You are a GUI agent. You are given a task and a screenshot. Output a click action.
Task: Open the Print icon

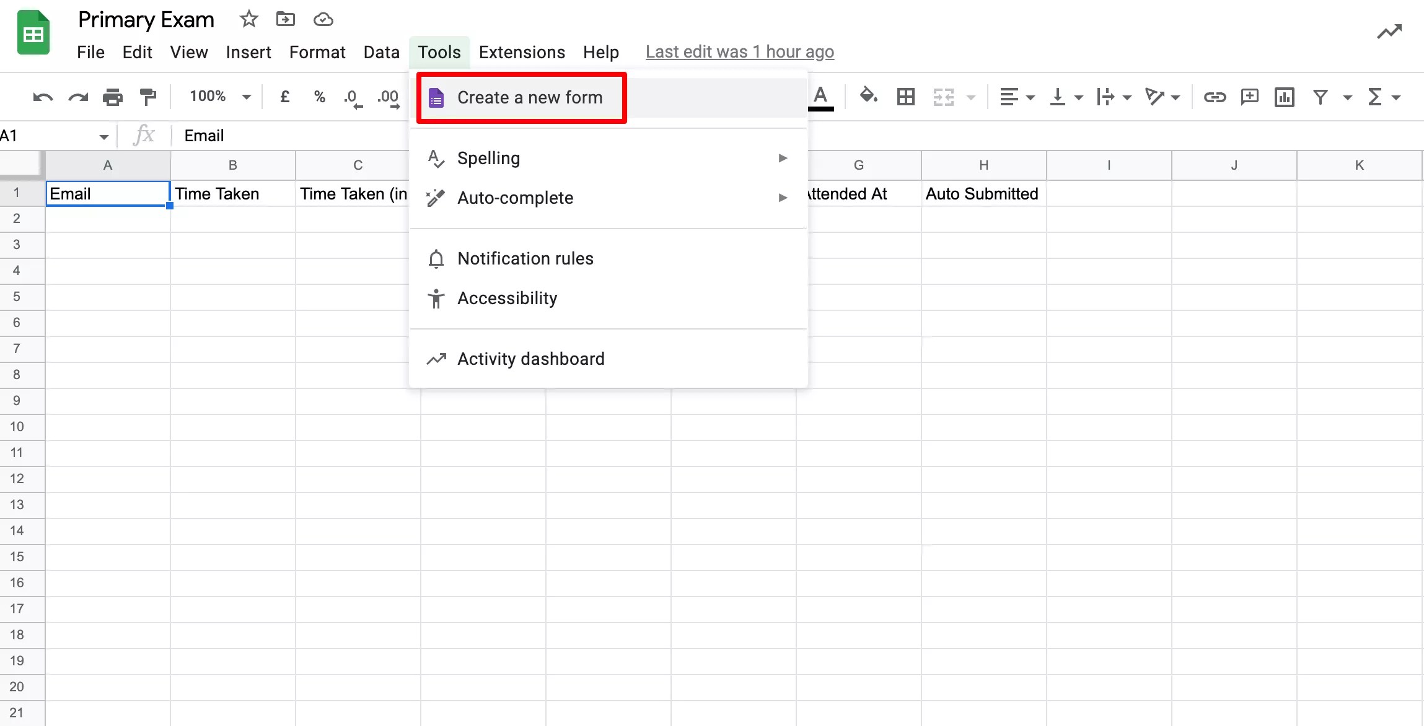point(113,97)
